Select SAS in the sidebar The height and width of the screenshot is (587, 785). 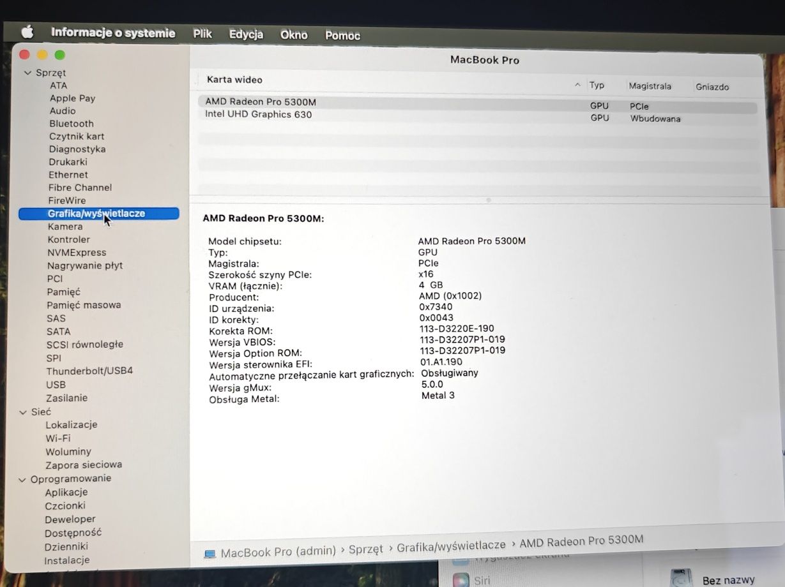(56, 318)
